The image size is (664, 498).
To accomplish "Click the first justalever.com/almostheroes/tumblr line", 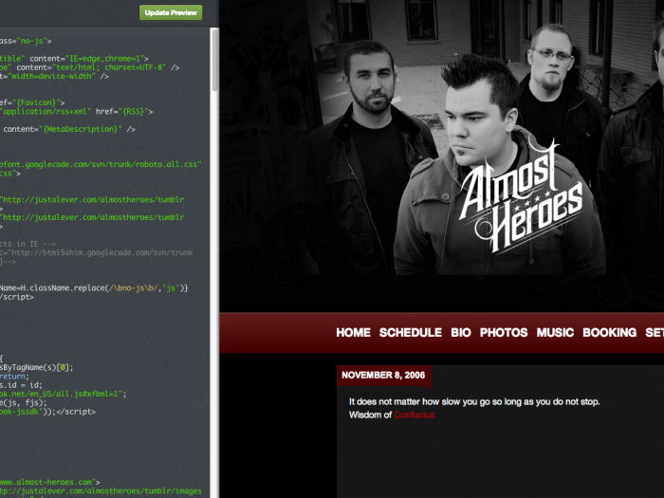I will coord(92,199).
